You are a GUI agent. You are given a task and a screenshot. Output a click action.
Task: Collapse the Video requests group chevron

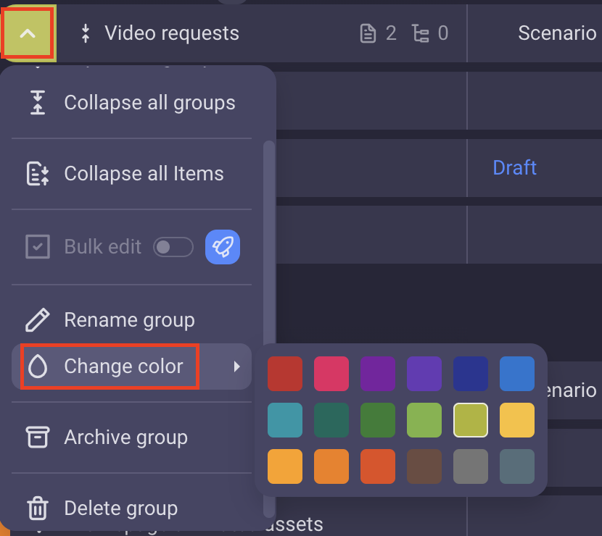[x=28, y=33]
